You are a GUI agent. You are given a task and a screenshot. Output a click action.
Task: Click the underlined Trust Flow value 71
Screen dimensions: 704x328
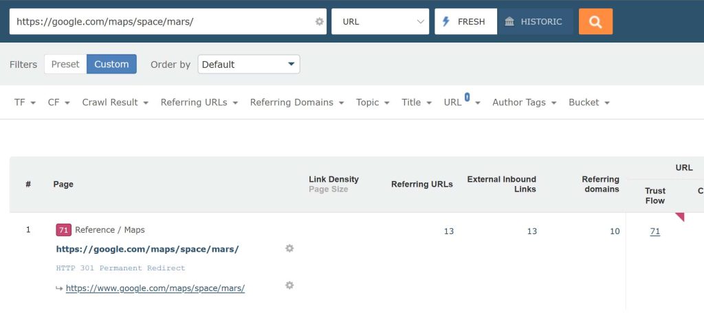tap(655, 231)
